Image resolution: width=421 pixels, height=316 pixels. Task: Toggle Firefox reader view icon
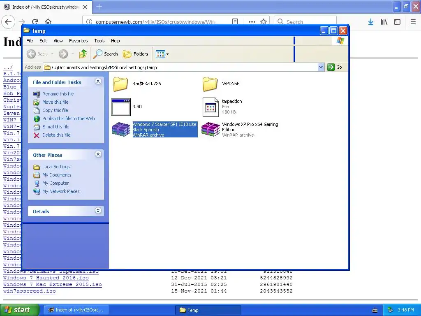[235, 22]
